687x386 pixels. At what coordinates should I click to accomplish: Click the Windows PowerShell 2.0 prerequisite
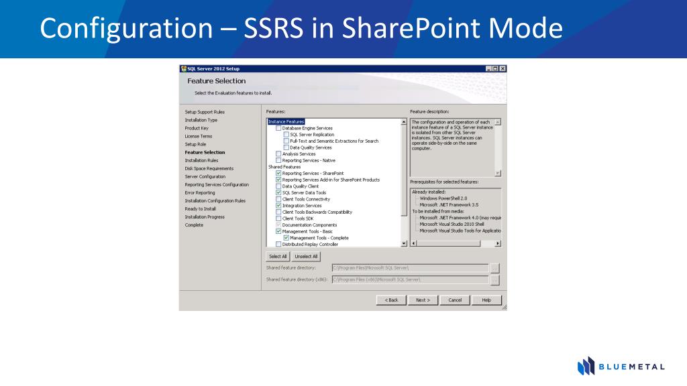pos(443,198)
